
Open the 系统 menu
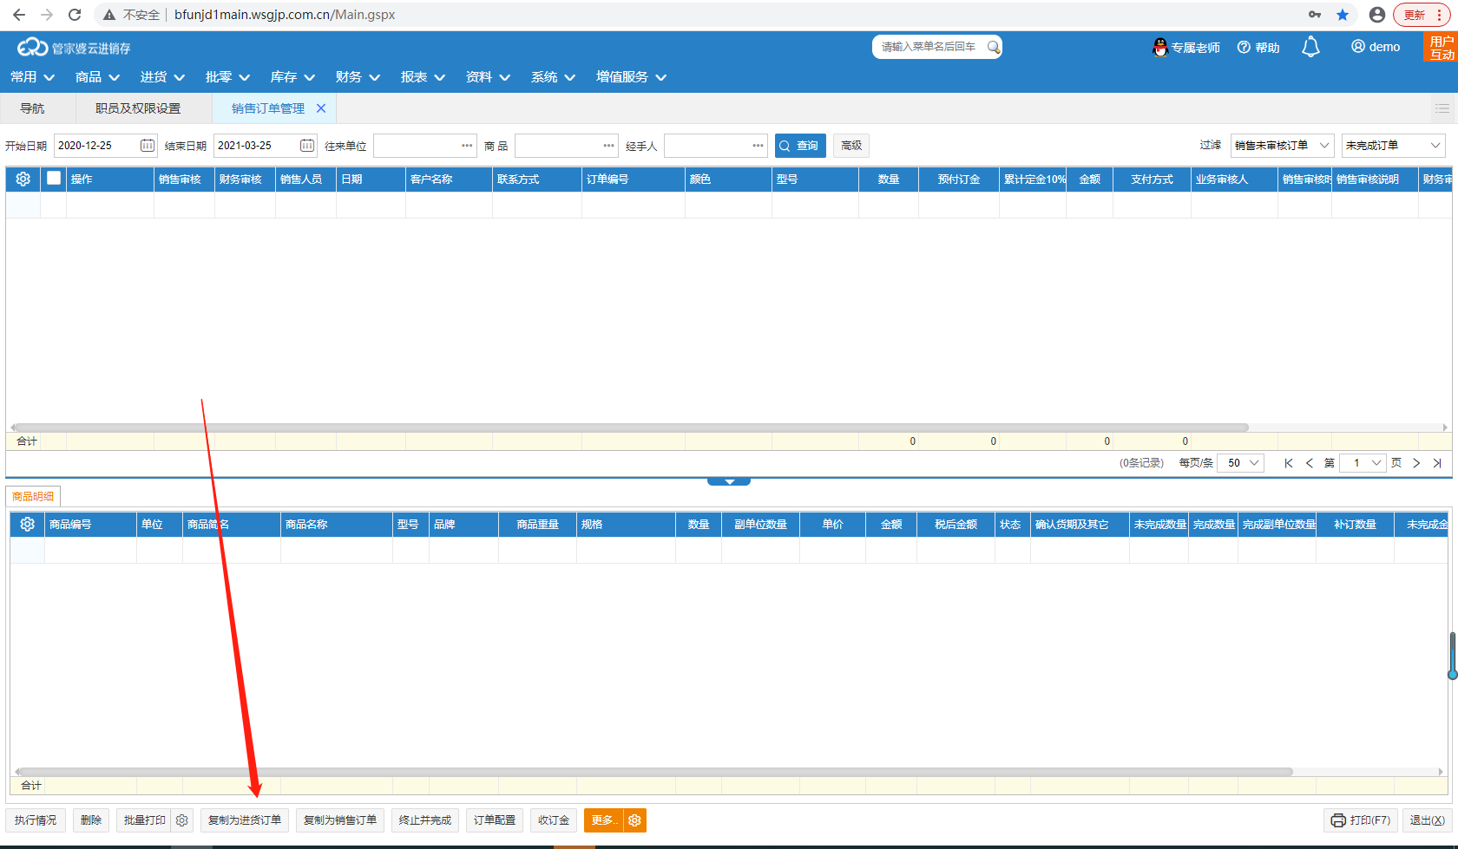[x=553, y=77]
